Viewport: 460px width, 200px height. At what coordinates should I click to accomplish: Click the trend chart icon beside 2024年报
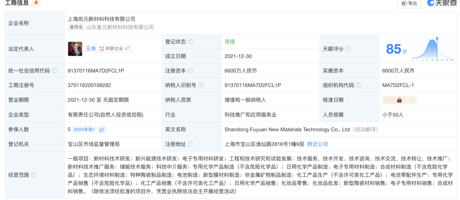point(102,129)
